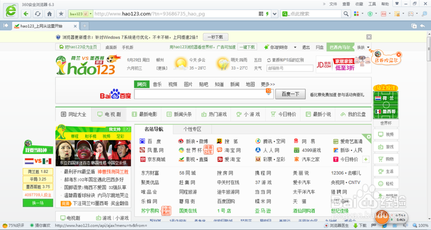Click the 一秒下载 update button
Viewport: 431px width, 230px height.
pyautogui.click(x=215, y=37)
